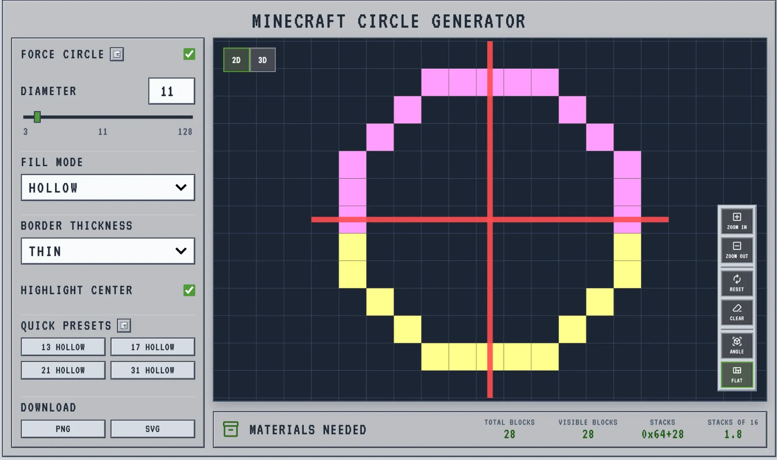Viewport: 777px width, 460px height.
Task: Download the circle as SVG
Action: click(153, 429)
